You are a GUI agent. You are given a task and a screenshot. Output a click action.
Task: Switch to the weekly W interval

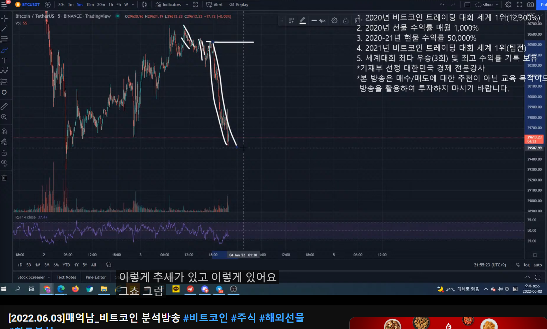(x=126, y=5)
